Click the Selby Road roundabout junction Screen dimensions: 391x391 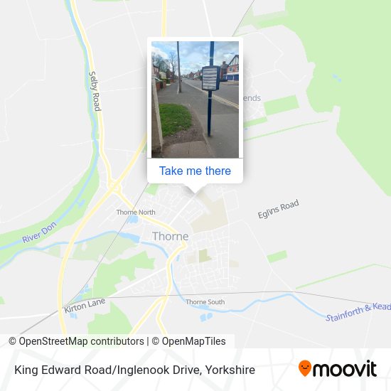coord(112,186)
